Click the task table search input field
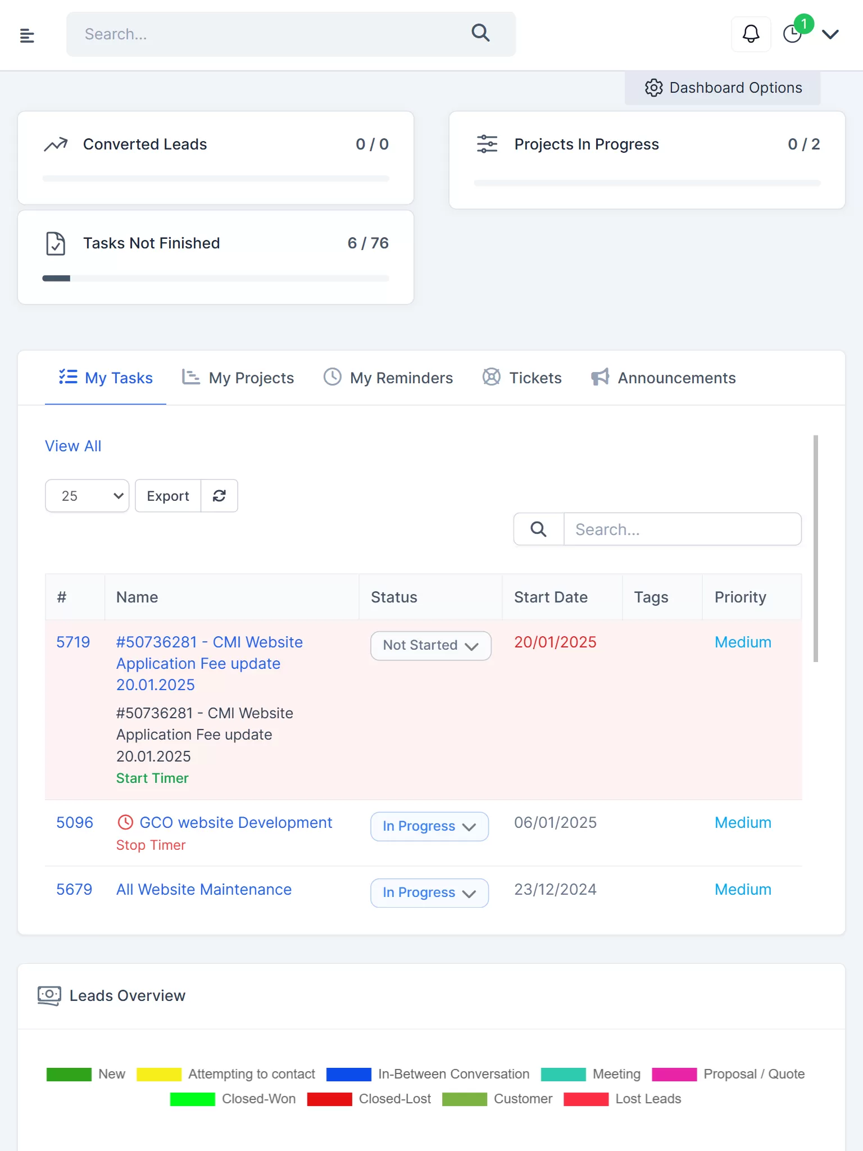The width and height of the screenshot is (863, 1151). click(x=683, y=529)
